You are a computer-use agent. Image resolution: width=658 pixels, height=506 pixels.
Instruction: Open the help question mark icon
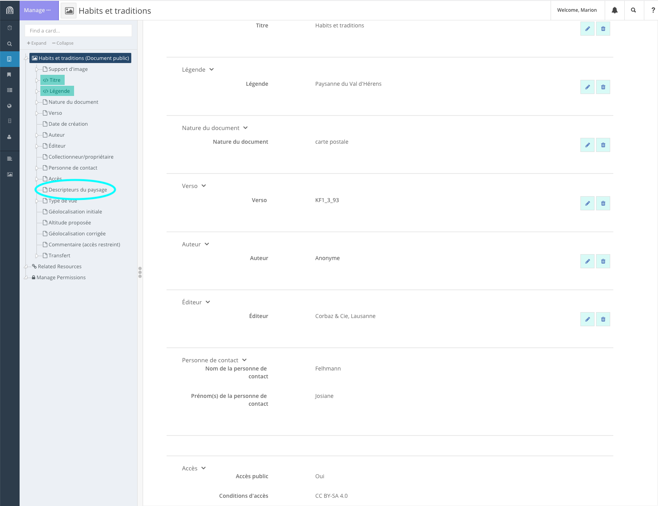653,10
